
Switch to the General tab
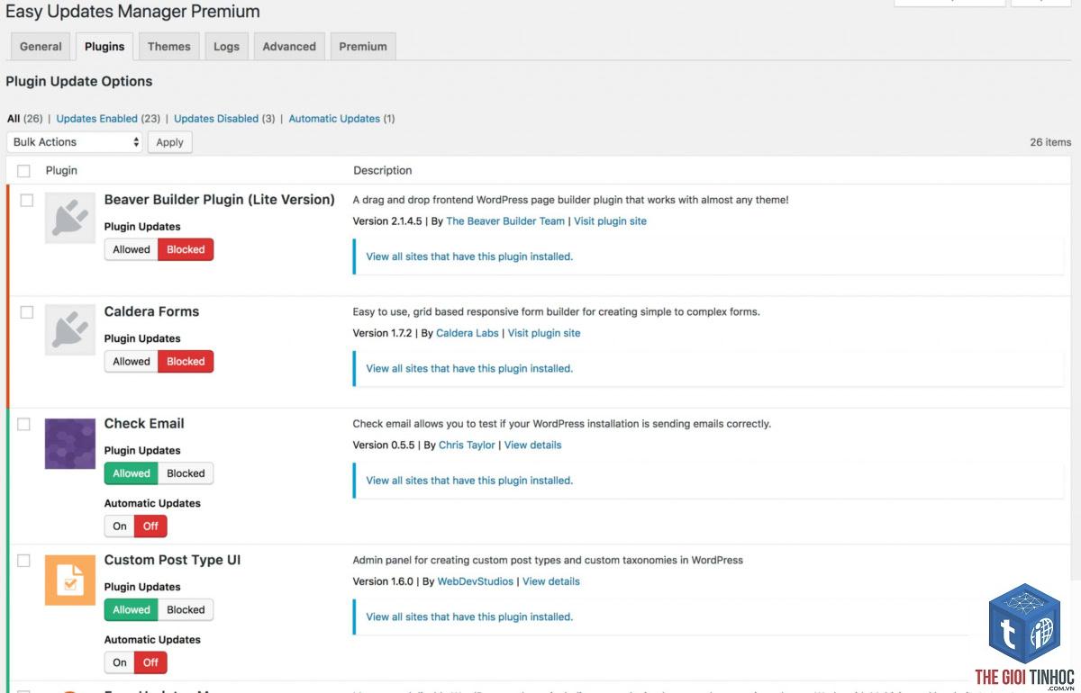41,47
